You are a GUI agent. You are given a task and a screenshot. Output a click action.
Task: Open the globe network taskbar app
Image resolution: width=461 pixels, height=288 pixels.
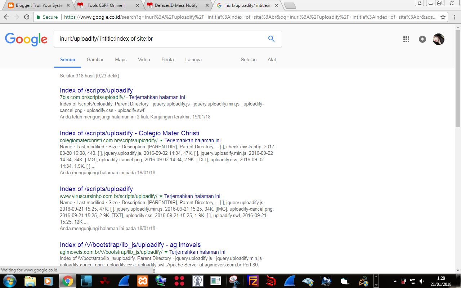point(161,281)
